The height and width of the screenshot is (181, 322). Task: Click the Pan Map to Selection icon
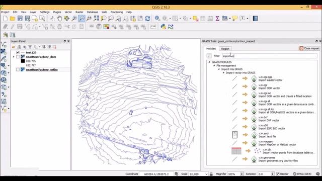(67, 19)
